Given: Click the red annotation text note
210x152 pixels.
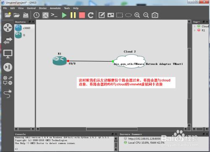Looking at the screenshot, I should [126, 82].
